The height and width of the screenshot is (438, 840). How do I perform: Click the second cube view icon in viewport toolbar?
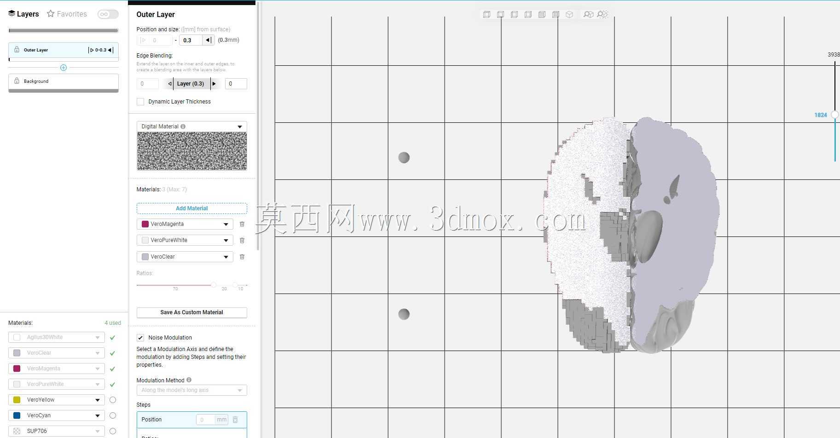click(500, 15)
